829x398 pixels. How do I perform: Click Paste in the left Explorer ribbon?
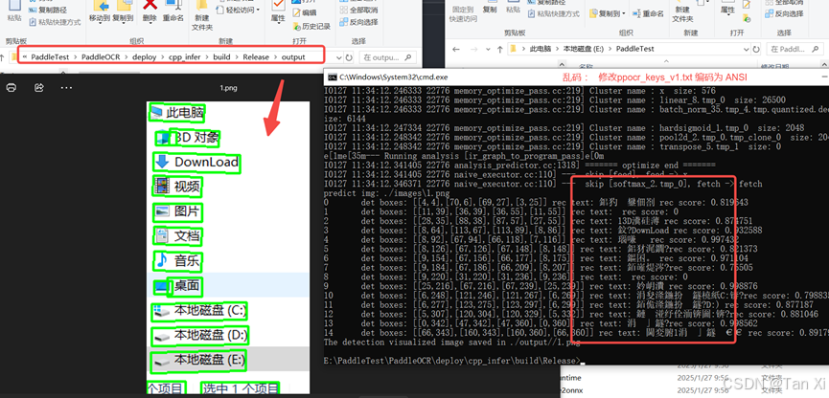pyautogui.click(x=14, y=11)
